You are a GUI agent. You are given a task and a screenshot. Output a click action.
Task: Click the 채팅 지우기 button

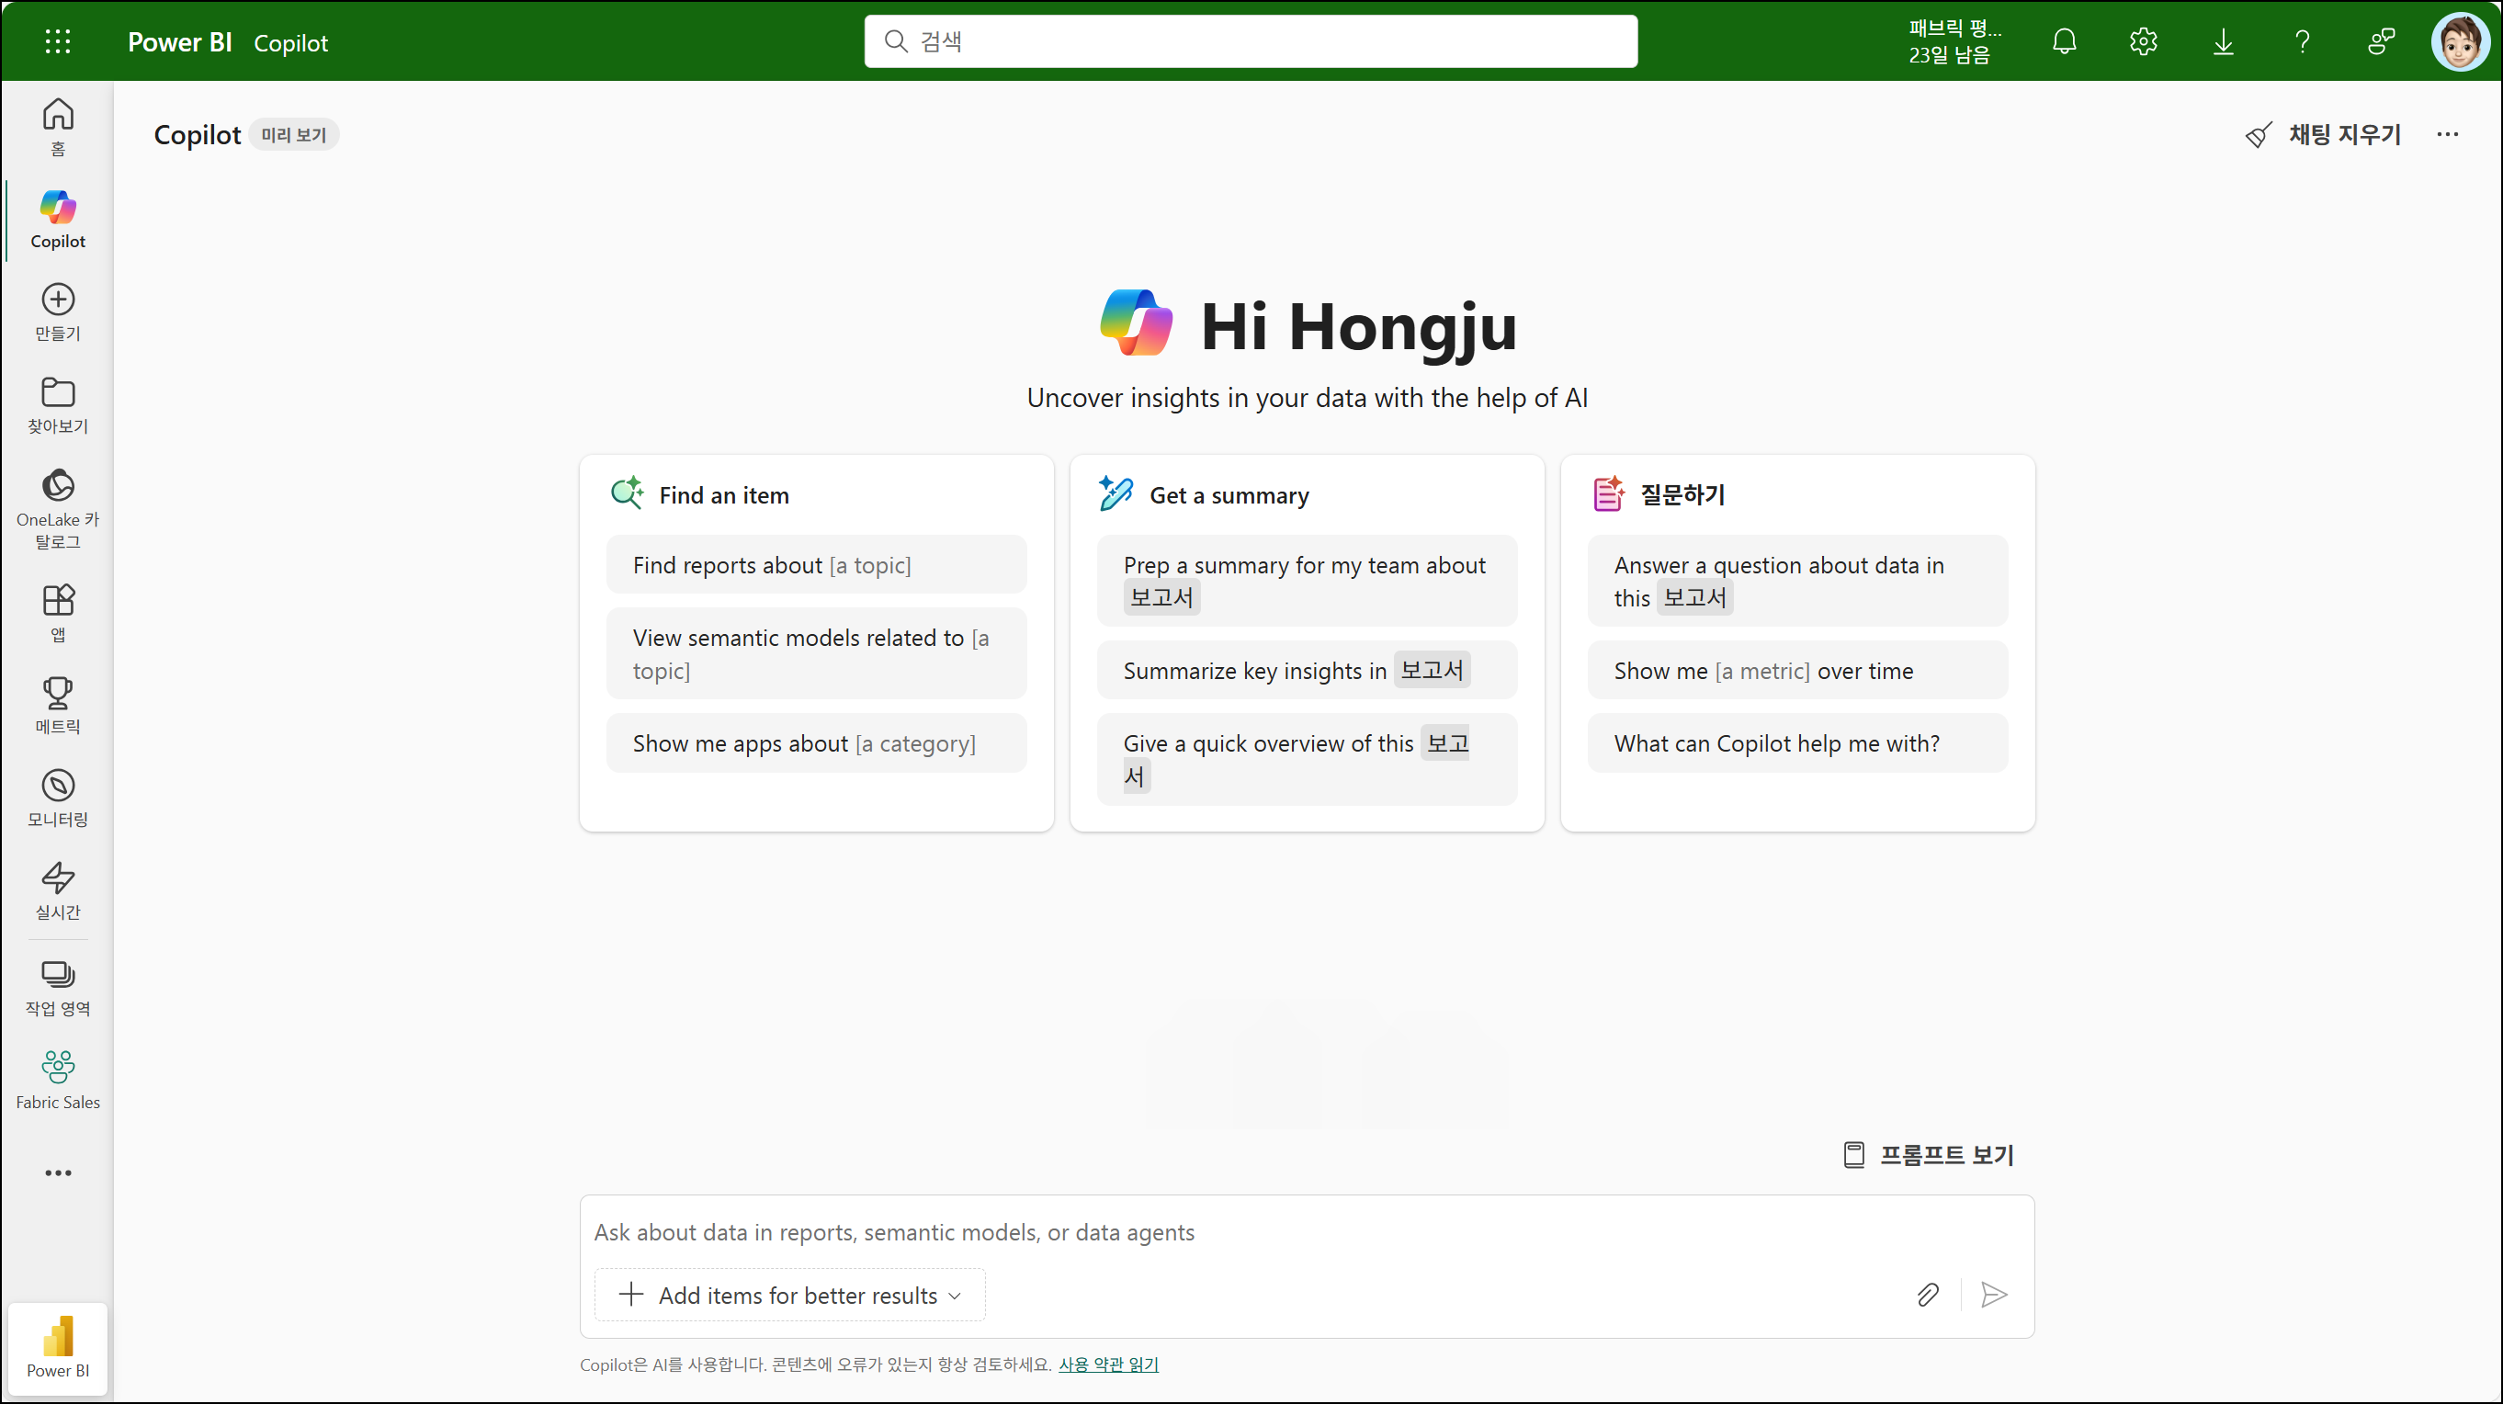pos(2323,134)
